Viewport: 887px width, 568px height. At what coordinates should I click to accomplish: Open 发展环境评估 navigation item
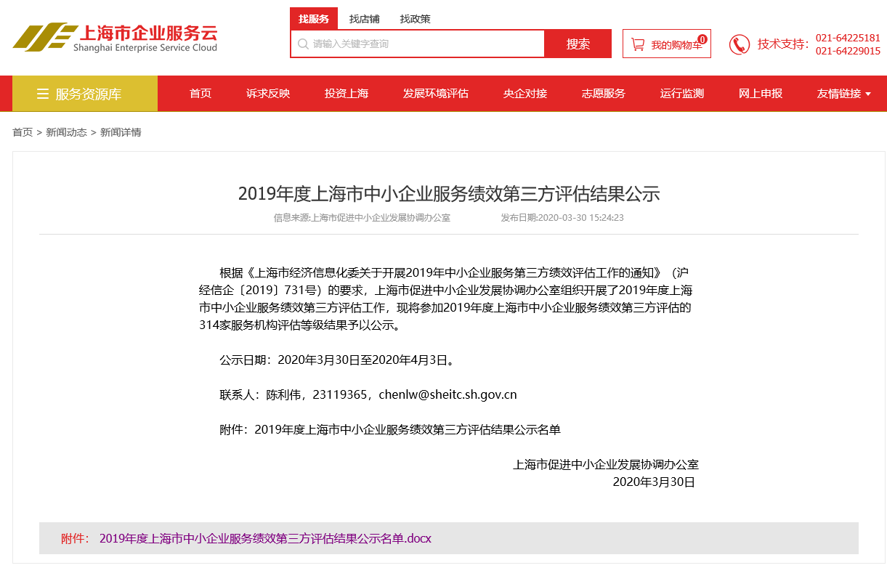[436, 94]
